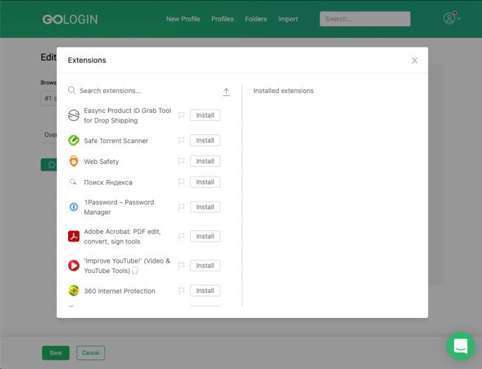The width and height of the screenshot is (482, 369).
Task: Install the Поиск Яндекса extension
Action: click(x=205, y=182)
